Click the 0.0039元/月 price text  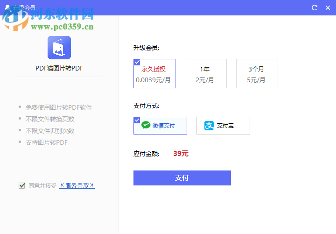(x=153, y=80)
